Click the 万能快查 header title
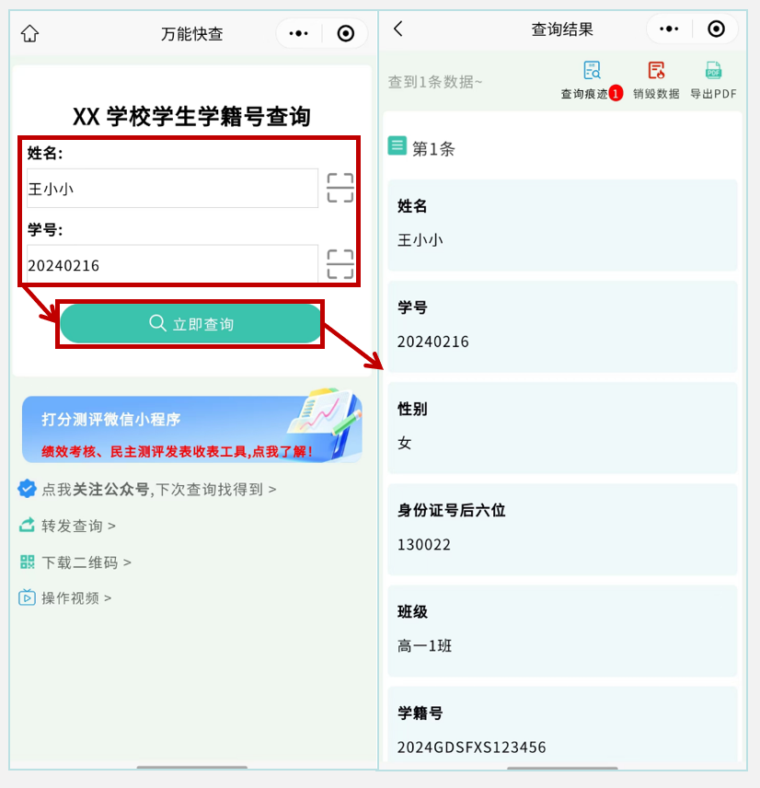The image size is (760, 788). 192,34
